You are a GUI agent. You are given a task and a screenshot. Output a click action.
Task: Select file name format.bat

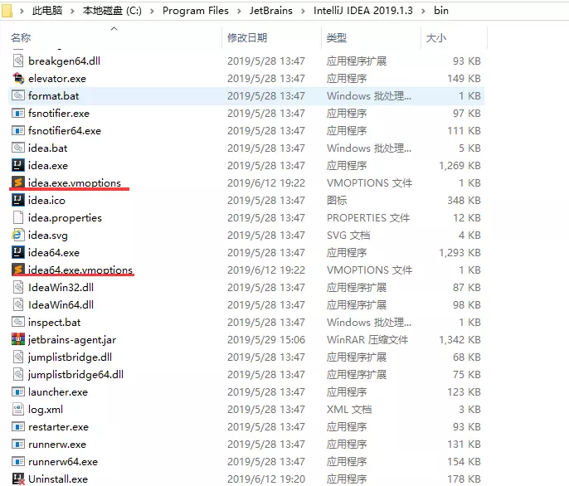(x=54, y=95)
